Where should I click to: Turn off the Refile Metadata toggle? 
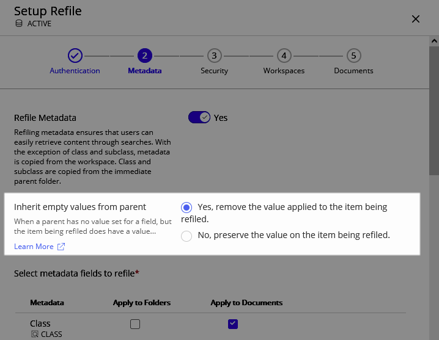point(199,117)
